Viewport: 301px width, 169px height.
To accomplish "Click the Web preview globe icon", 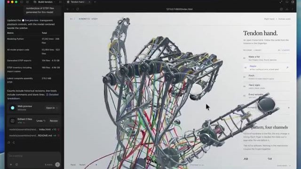I will 13,108.
